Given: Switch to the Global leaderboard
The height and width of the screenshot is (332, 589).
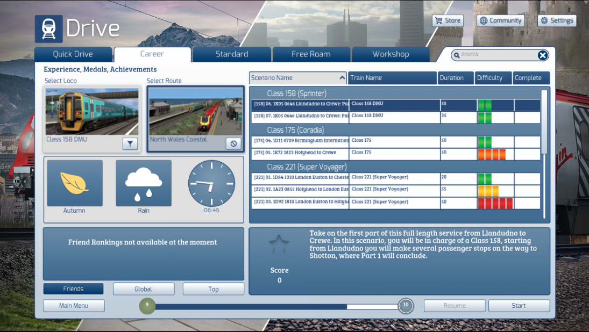Looking at the screenshot, I should [x=143, y=288].
